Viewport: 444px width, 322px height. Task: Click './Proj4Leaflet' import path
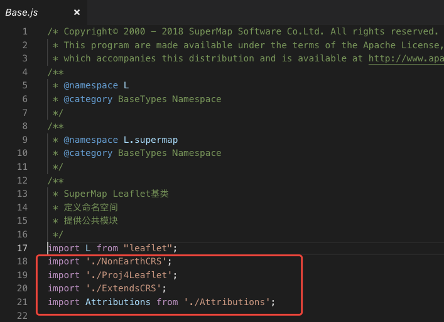[x=129, y=275]
